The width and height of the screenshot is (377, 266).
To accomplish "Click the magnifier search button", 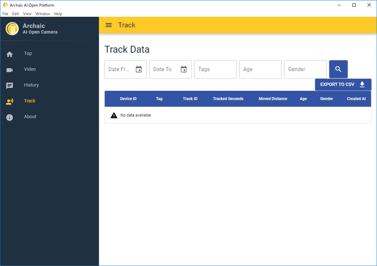I will [338, 69].
